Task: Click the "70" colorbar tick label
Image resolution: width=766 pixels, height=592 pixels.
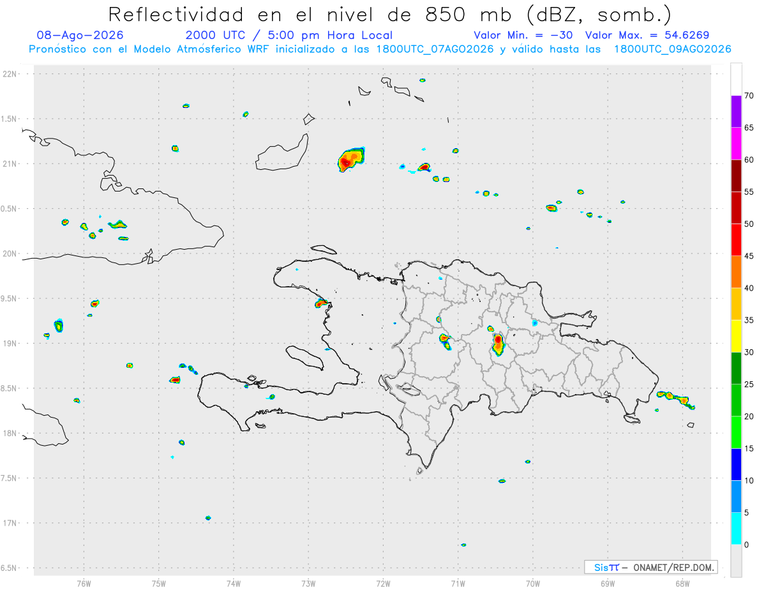Action: (749, 96)
